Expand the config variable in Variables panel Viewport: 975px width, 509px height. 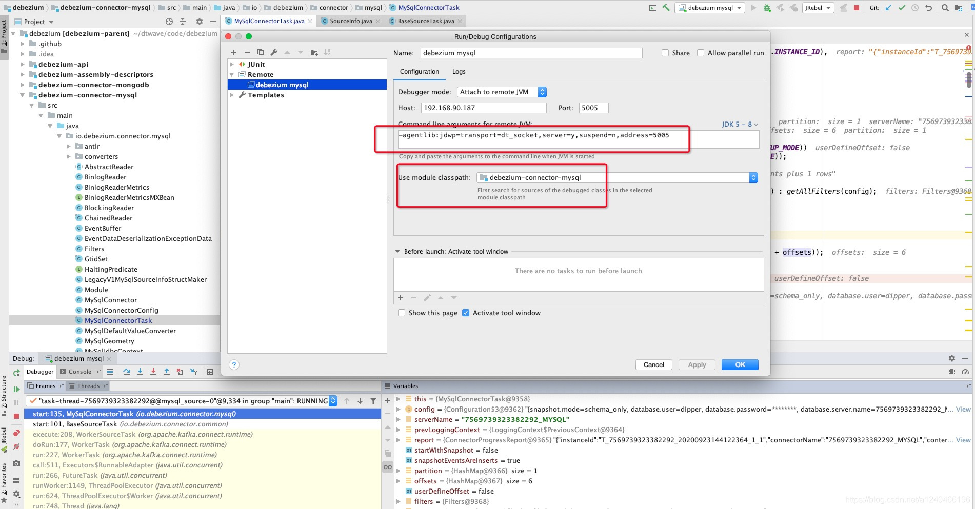click(399, 409)
